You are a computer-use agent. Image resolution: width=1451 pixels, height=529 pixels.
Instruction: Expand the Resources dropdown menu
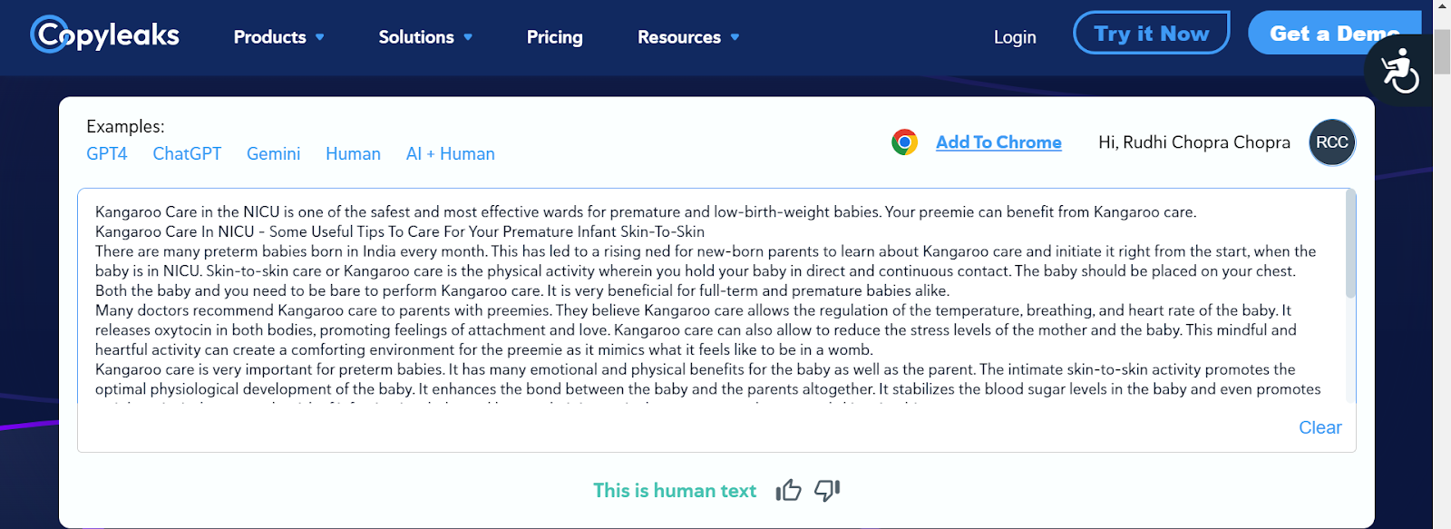688,37
